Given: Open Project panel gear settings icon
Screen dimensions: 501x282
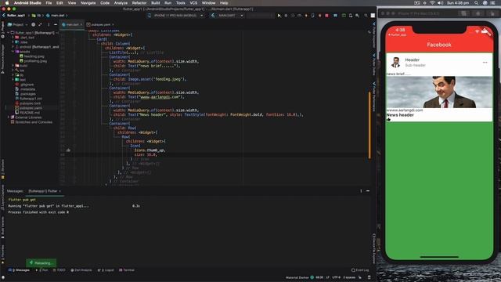Looking at the screenshot, I should [x=33, y=24].
